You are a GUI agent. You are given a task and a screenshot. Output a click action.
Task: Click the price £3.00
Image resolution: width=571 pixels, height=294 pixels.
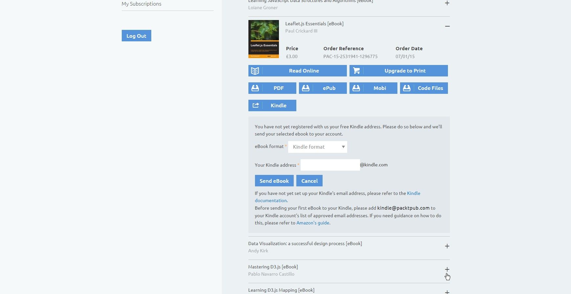[292, 56]
